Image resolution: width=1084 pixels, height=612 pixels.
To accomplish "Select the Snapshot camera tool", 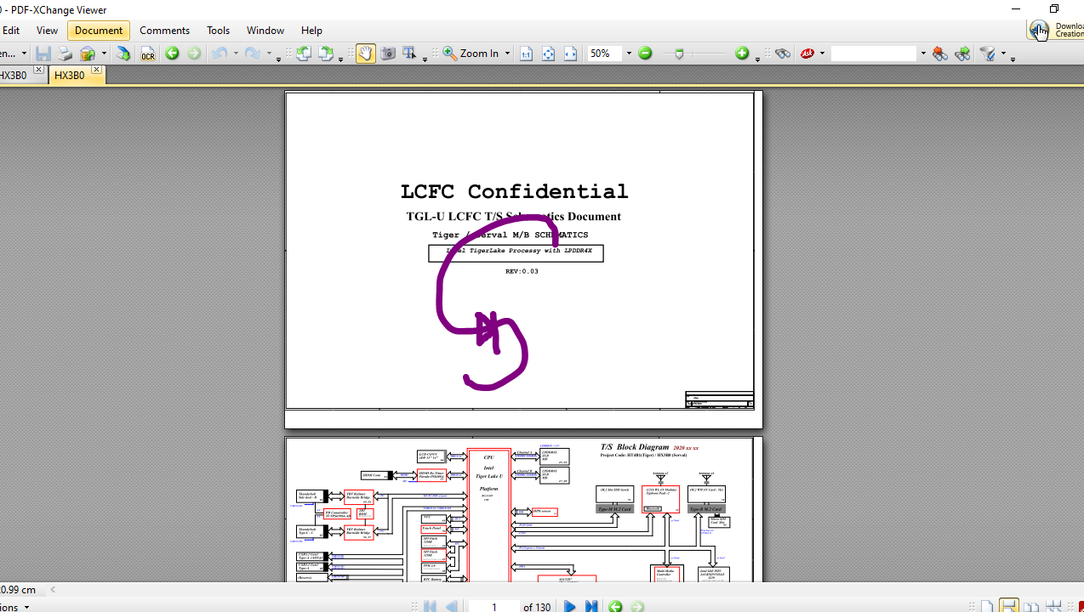I will [x=388, y=54].
